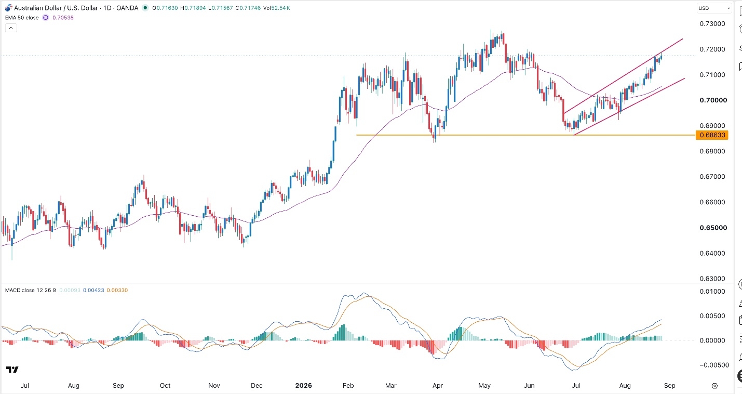The image size is (742, 394).
Task: Click the 0.73000 price axis label
Action: coord(712,24)
